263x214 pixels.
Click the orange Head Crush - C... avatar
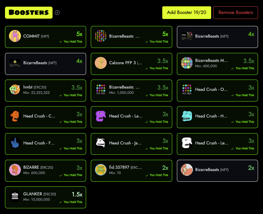coord(15,116)
